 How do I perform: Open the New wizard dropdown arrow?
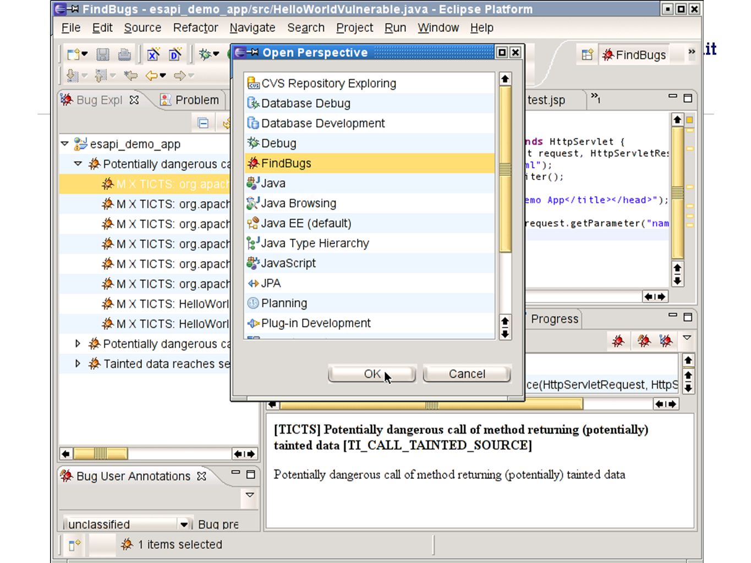coord(85,54)
